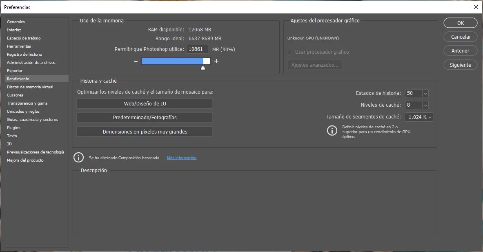Click the memory usage slider handle

pyautogui.click(x=203, y=68)
